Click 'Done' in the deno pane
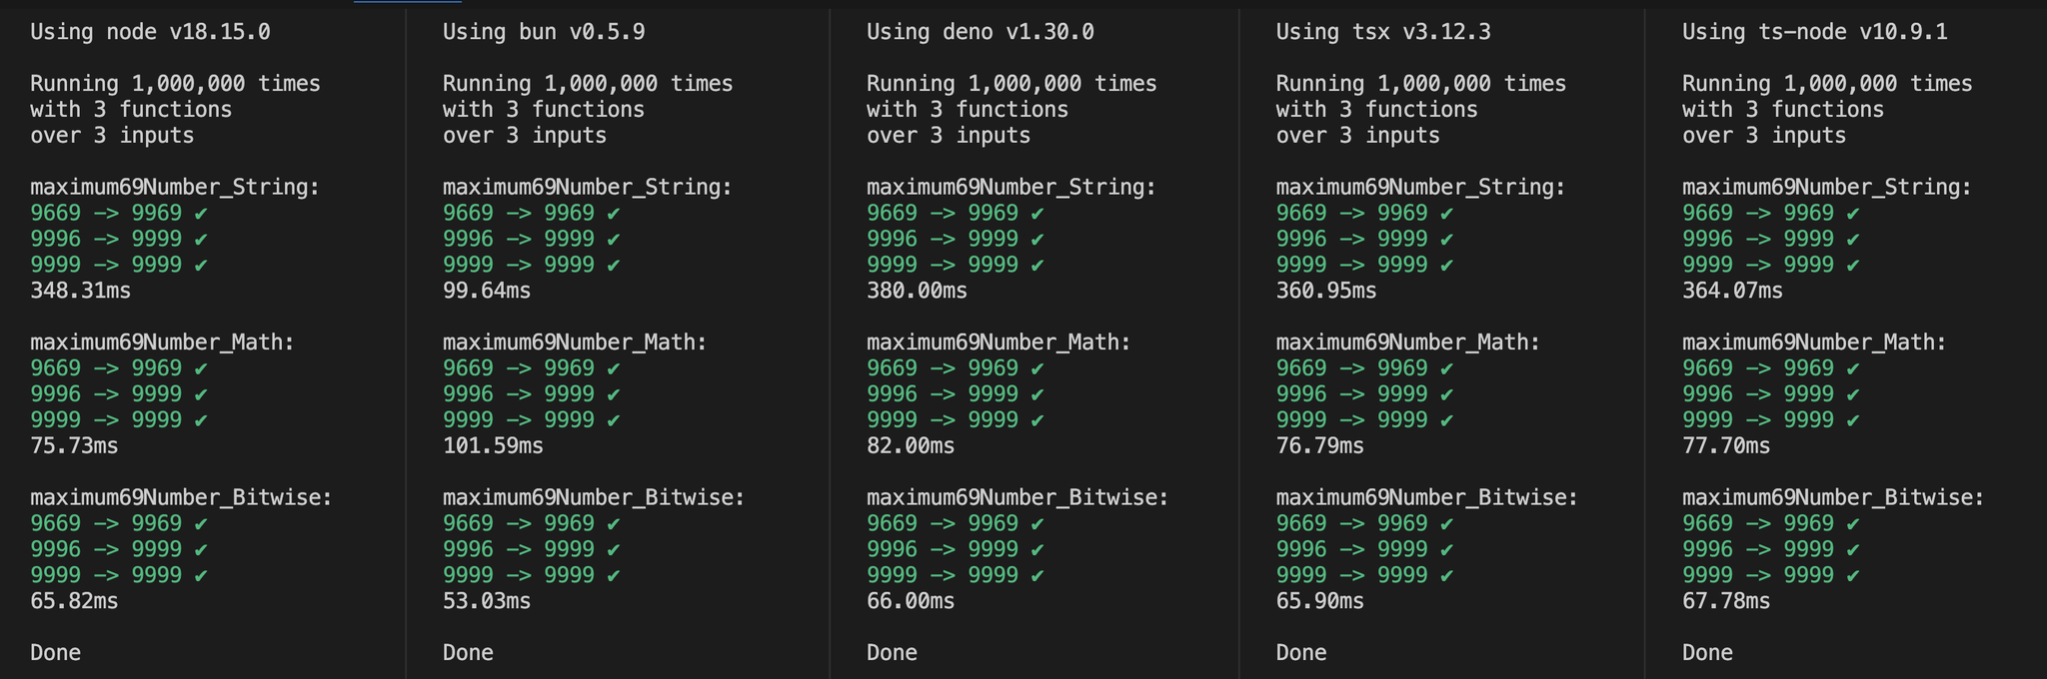This screenshot has height=679, width=2047. 893,653
